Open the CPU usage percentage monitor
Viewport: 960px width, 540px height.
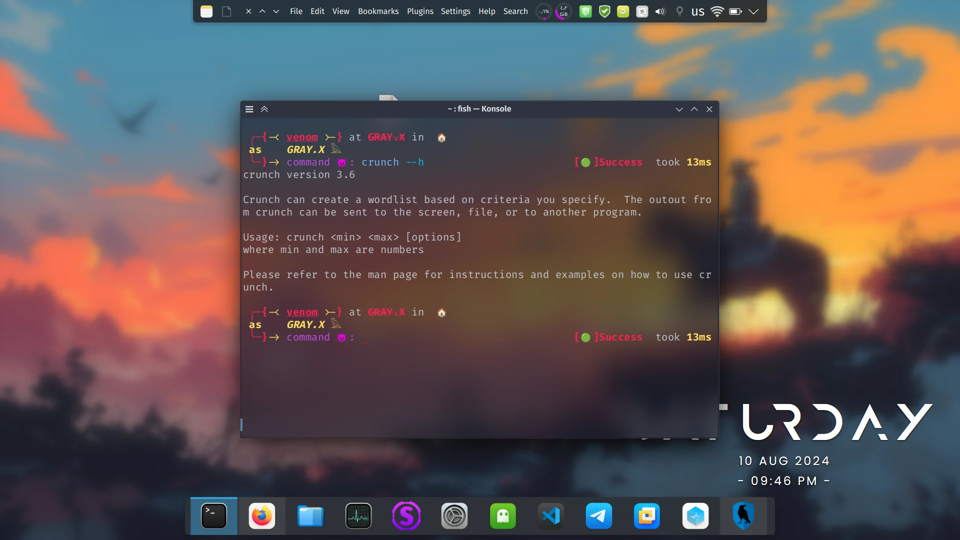(544, 11)
